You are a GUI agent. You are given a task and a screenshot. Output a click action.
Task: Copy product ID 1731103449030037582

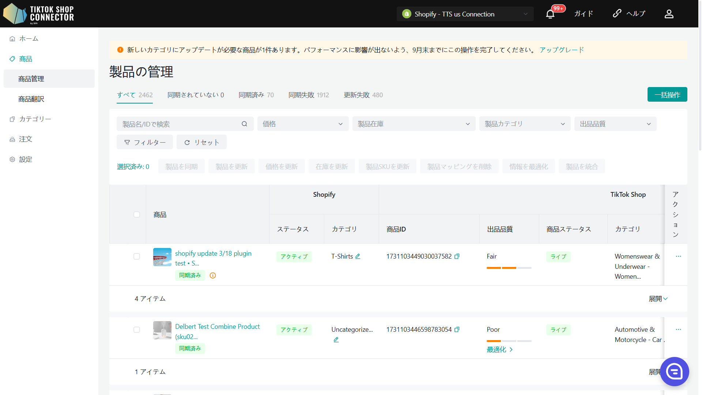click(x=457, y=256)
